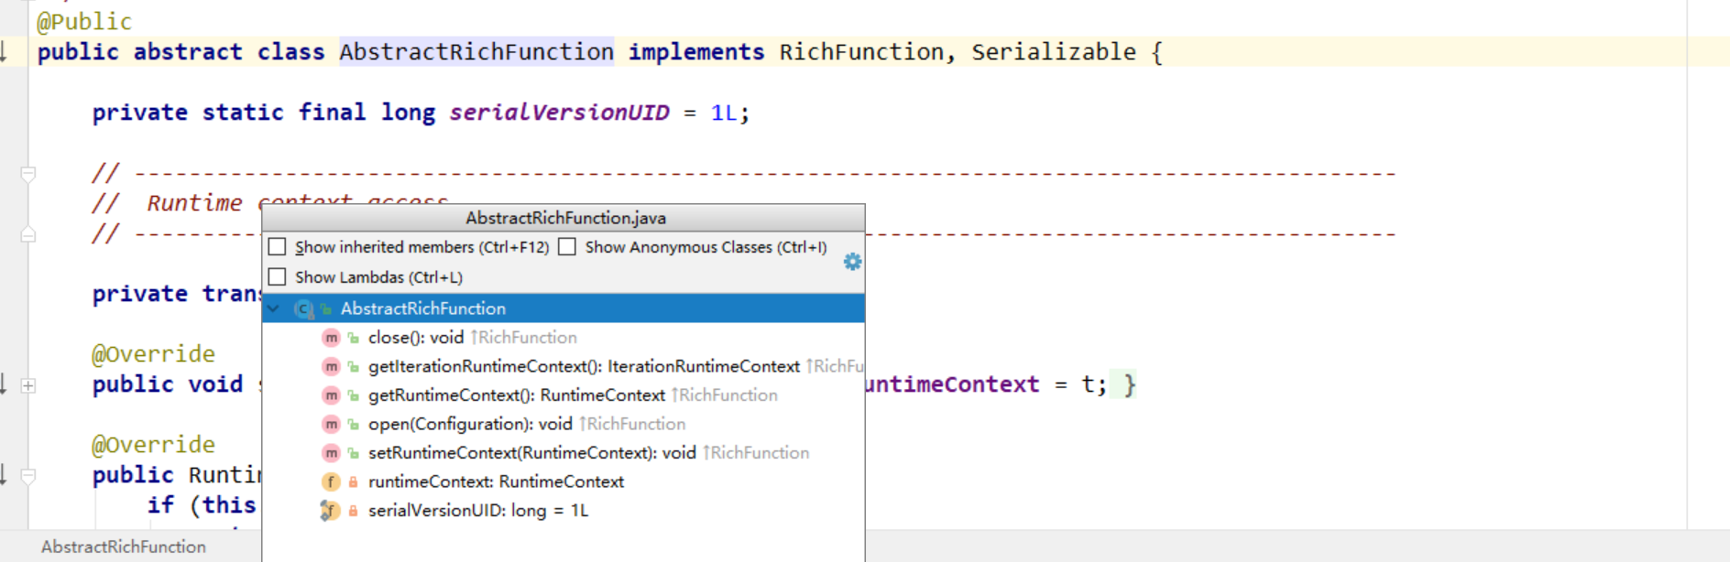1730x562 pixels.
Task: Click serialVersionUID in the code line
Action: [x=559, y=113]
